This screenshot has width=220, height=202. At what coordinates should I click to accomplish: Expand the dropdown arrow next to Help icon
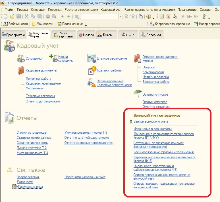click(154, 18)
